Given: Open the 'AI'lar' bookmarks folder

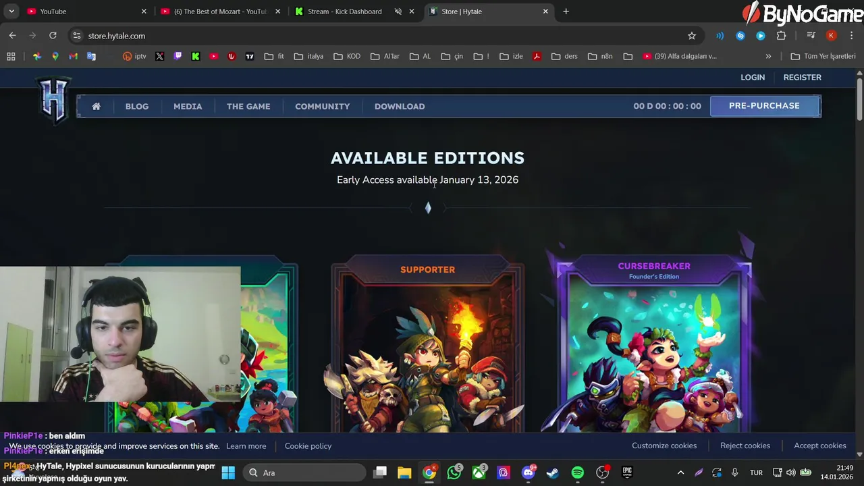Looking at the screenshot, I should click(385, 56).
